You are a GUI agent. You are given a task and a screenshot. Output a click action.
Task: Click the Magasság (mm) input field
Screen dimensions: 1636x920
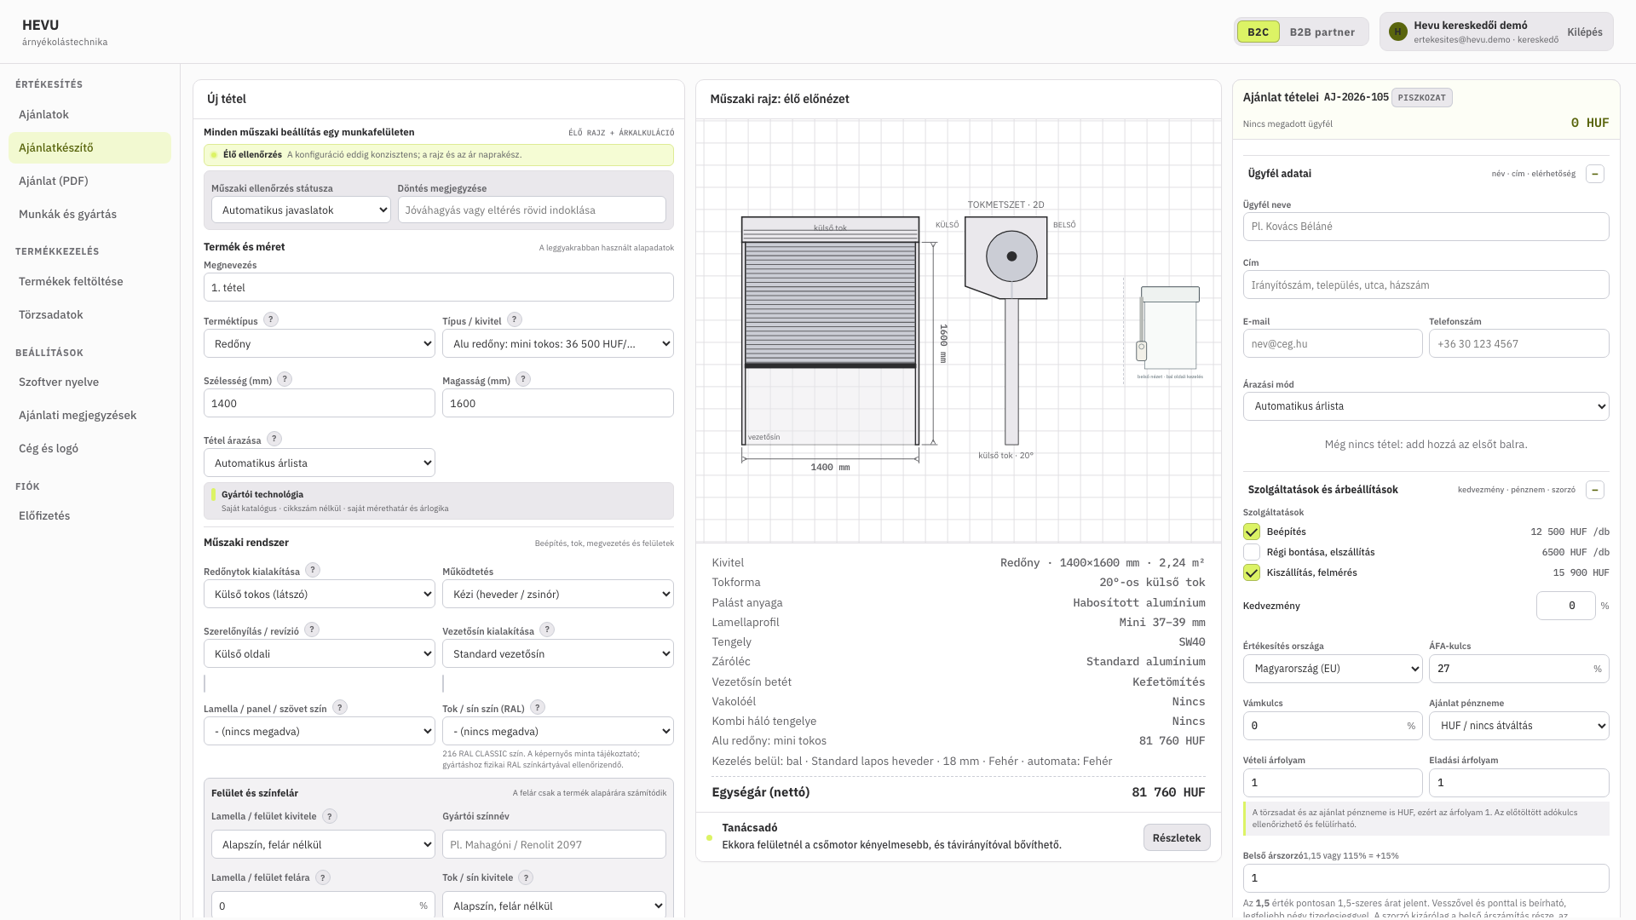click(558, 404)
